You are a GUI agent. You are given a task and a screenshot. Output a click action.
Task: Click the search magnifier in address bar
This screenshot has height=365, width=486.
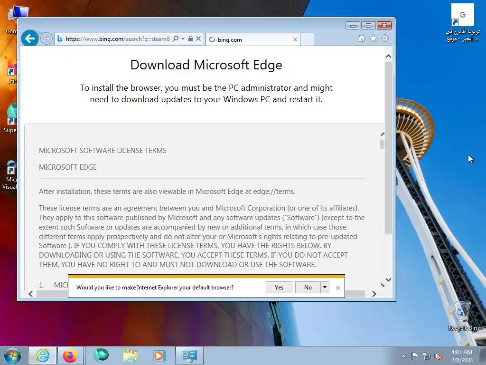[x=176, y=39]
